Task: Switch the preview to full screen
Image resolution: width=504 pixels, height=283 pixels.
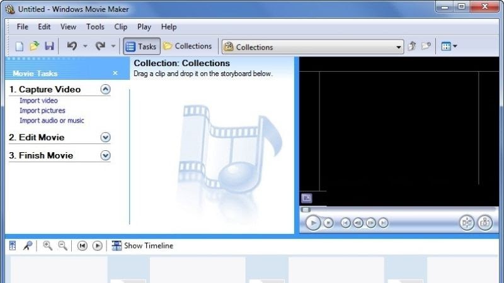Action: tap(307, 198)
